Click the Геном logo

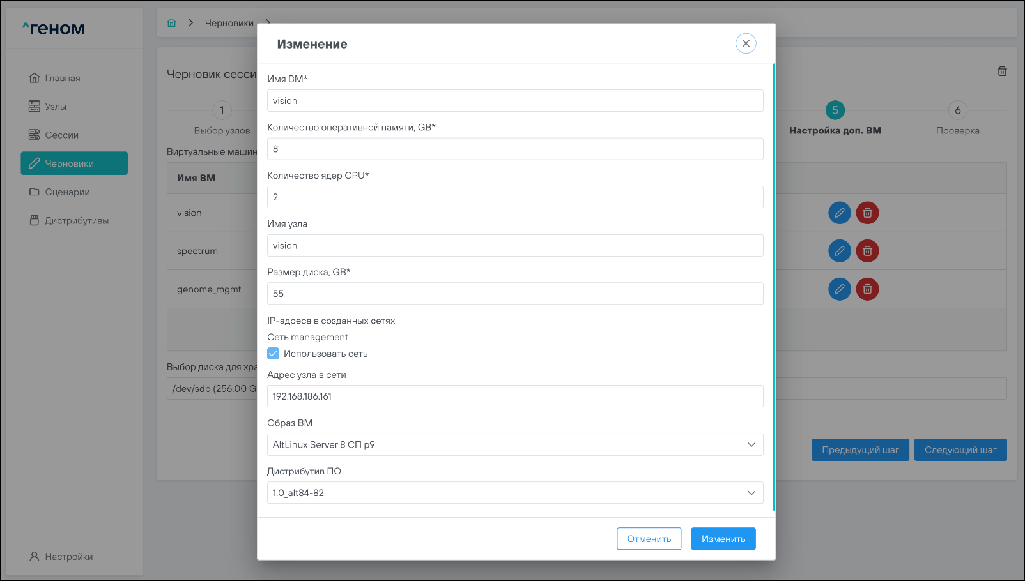pos(54,29)
